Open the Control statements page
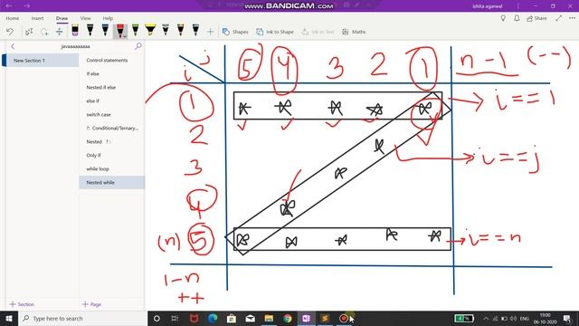The width and height of the screenshot is (579, 326). (x=112, y=61)
